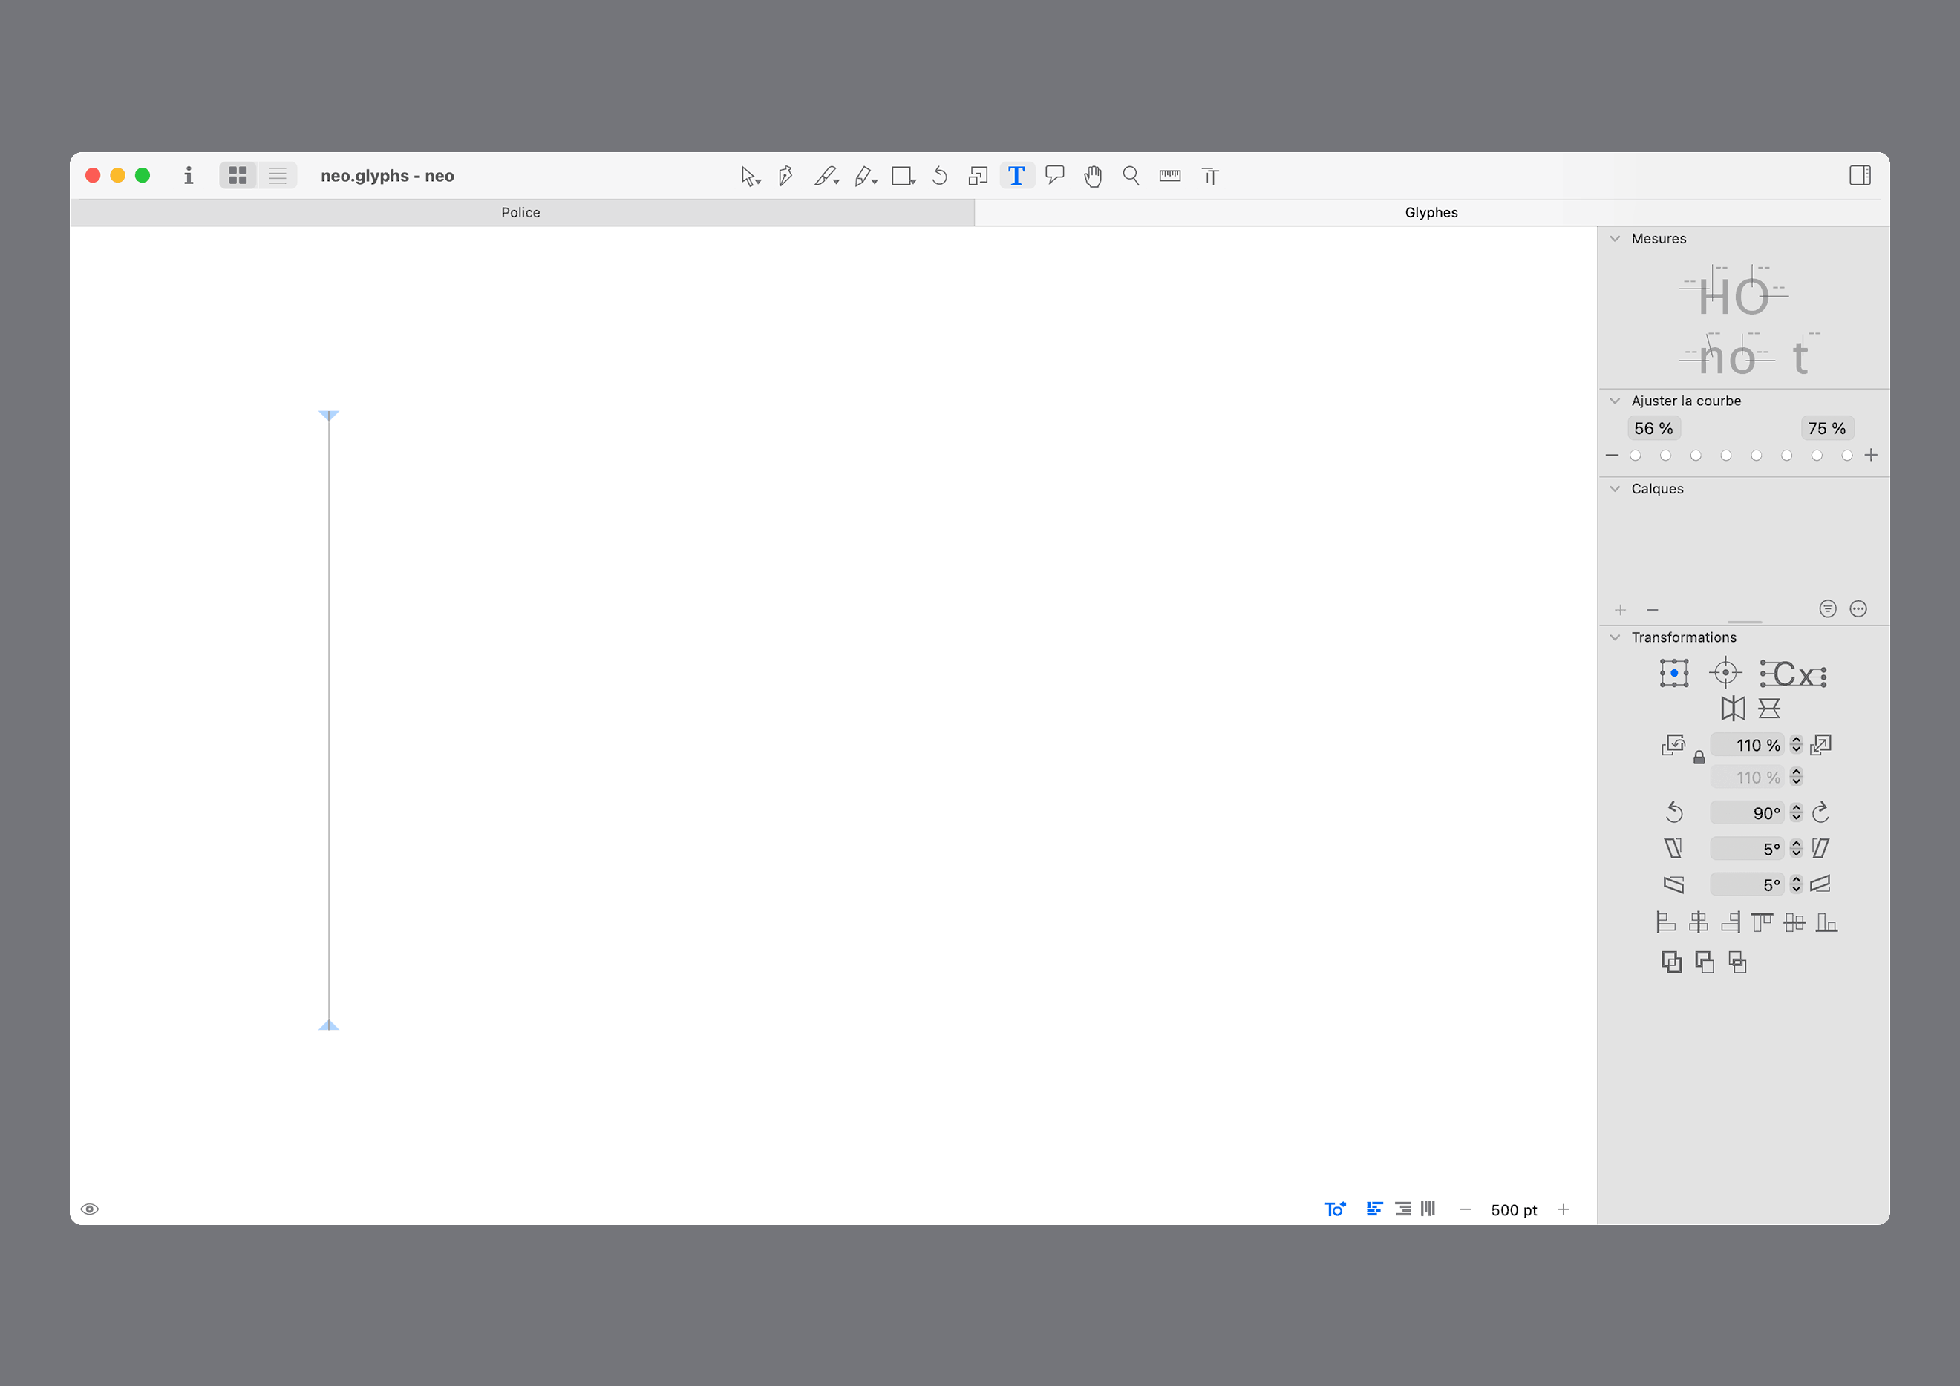Pick the Annotation speech-bubble tool
Viewport: 1960px width, 1386px height.
point(1055,176)
